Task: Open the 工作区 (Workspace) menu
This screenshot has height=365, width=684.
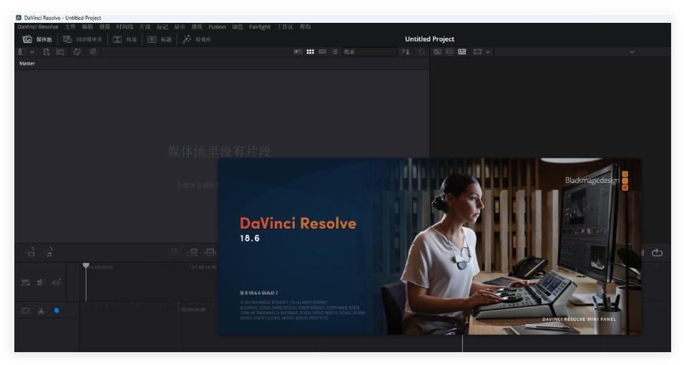Action: (285, 27)
